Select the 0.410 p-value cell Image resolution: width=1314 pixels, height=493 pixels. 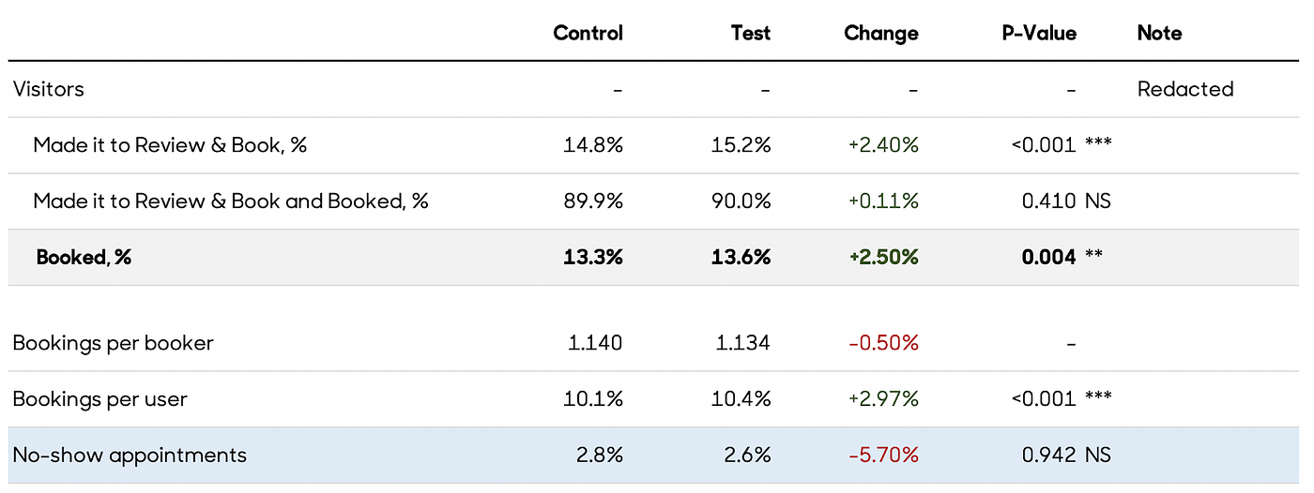(x=1048, y=202)
